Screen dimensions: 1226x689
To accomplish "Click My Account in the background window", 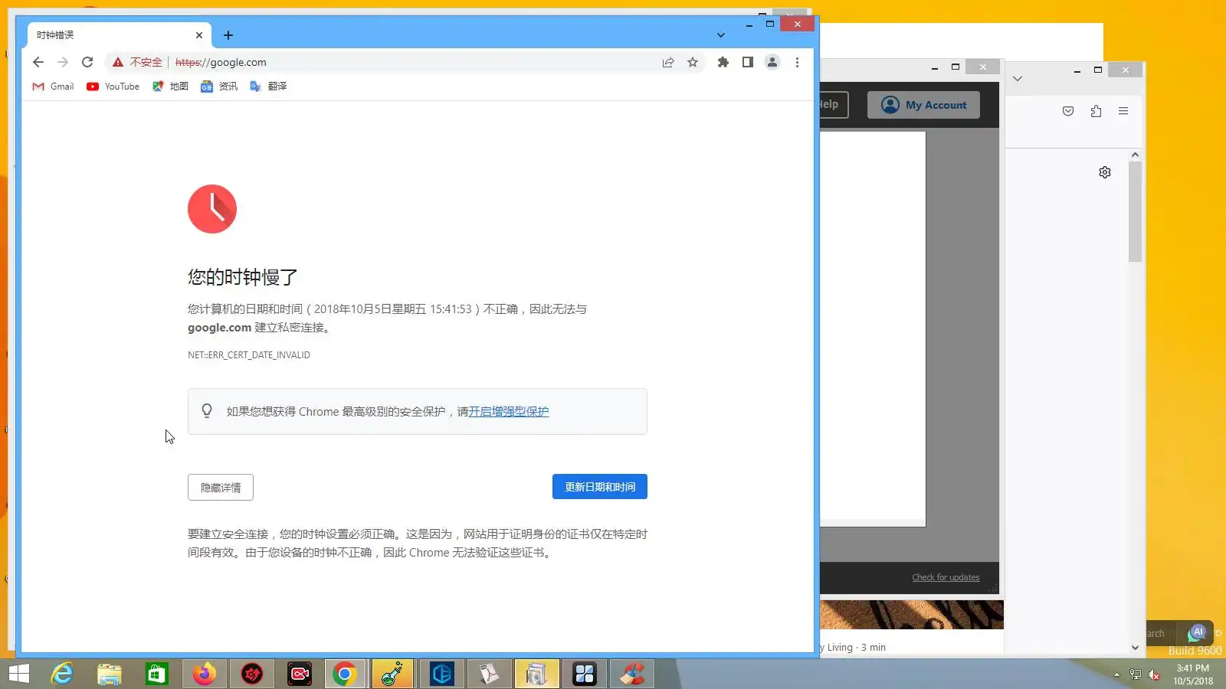I will (x=923, y=105).
